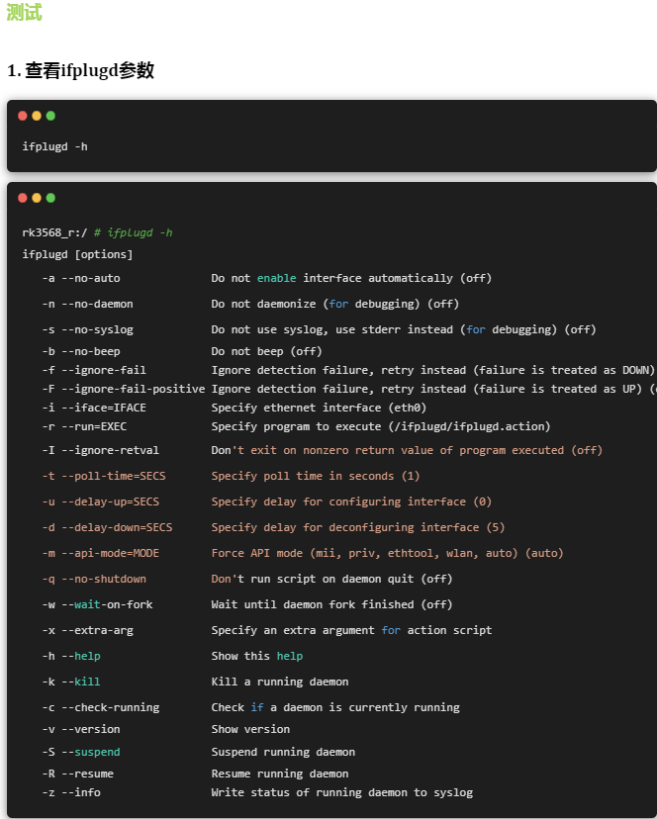Image resolution: width=657 pixels, height=819 pixels.
Task: Click the '-z --info' option
Action: coord(71,792)
